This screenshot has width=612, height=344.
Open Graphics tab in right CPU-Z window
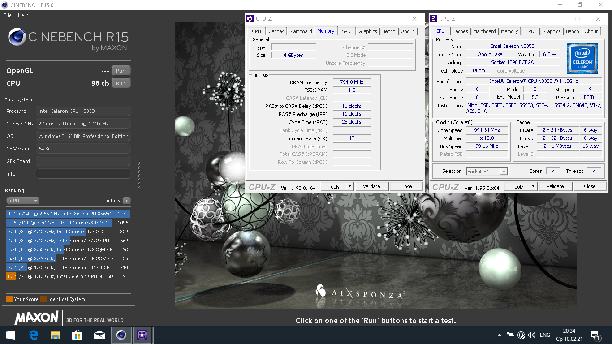point(552,31)
